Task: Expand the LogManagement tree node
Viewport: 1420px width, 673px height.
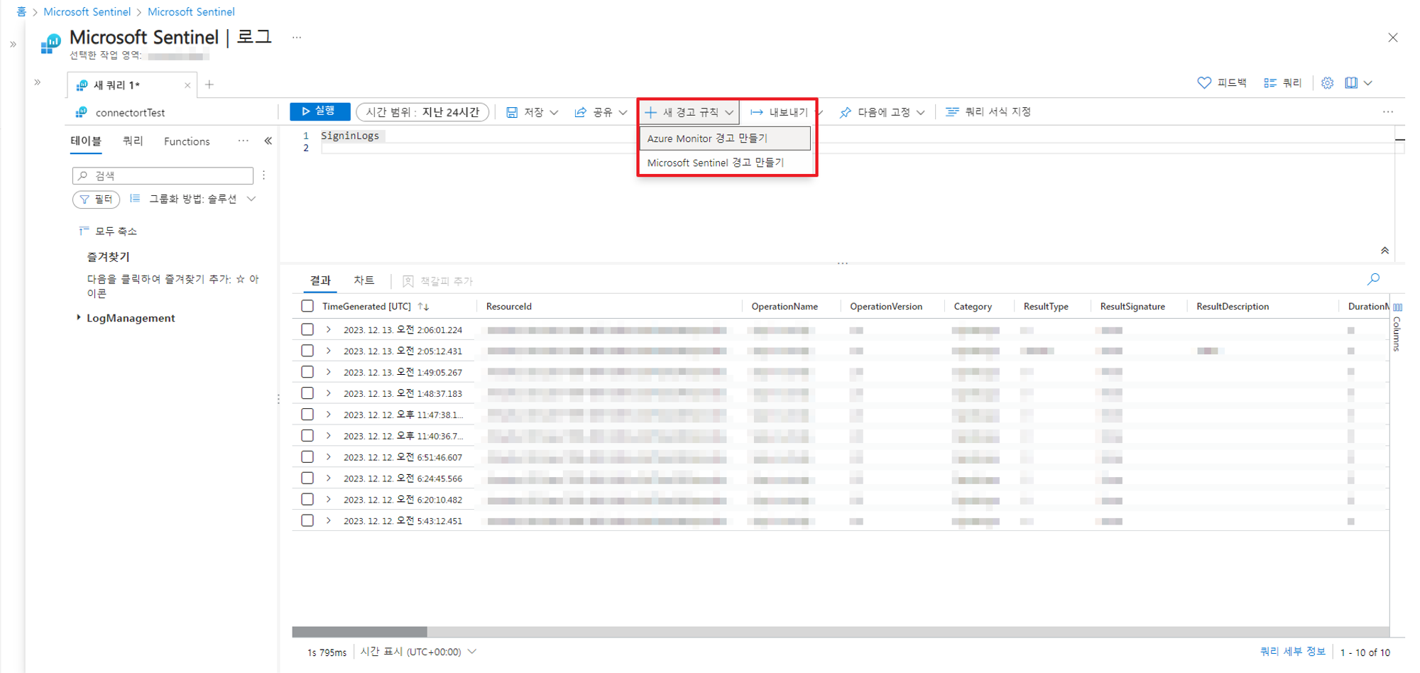Action: point(79,317)
